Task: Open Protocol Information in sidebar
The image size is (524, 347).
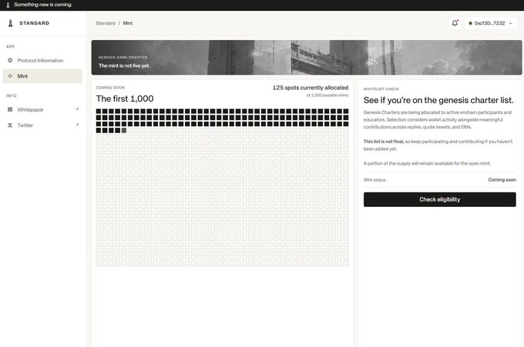Action: (42, 60)
